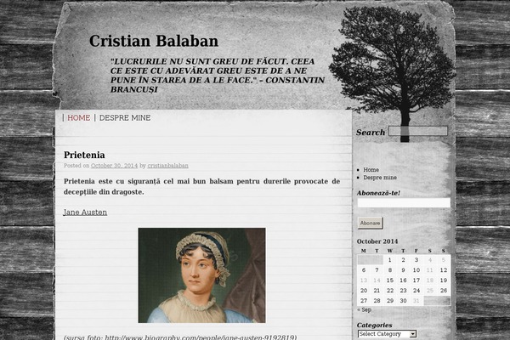Focus the Search input field
The height and width of the screenshot is (340, 510).
point(418,131)
